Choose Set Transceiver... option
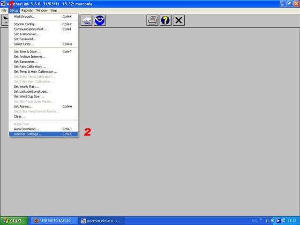The height and width of the screenshot is (225, 300). (x=44, y=34)
